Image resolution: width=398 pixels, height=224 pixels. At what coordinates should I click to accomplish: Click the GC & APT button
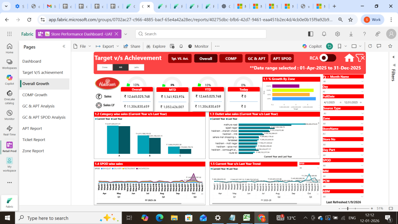point(257,59)
